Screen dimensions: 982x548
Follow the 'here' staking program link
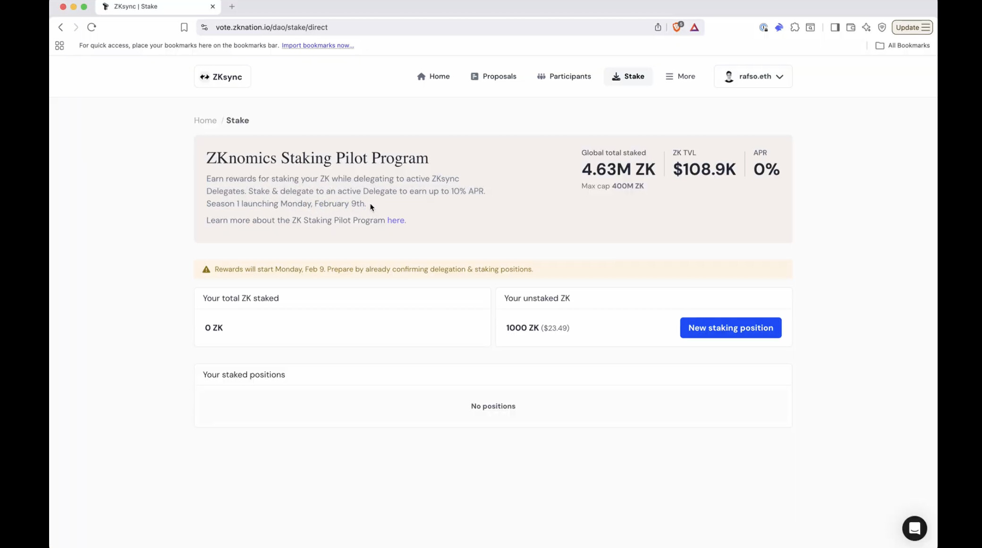point(395,220)
